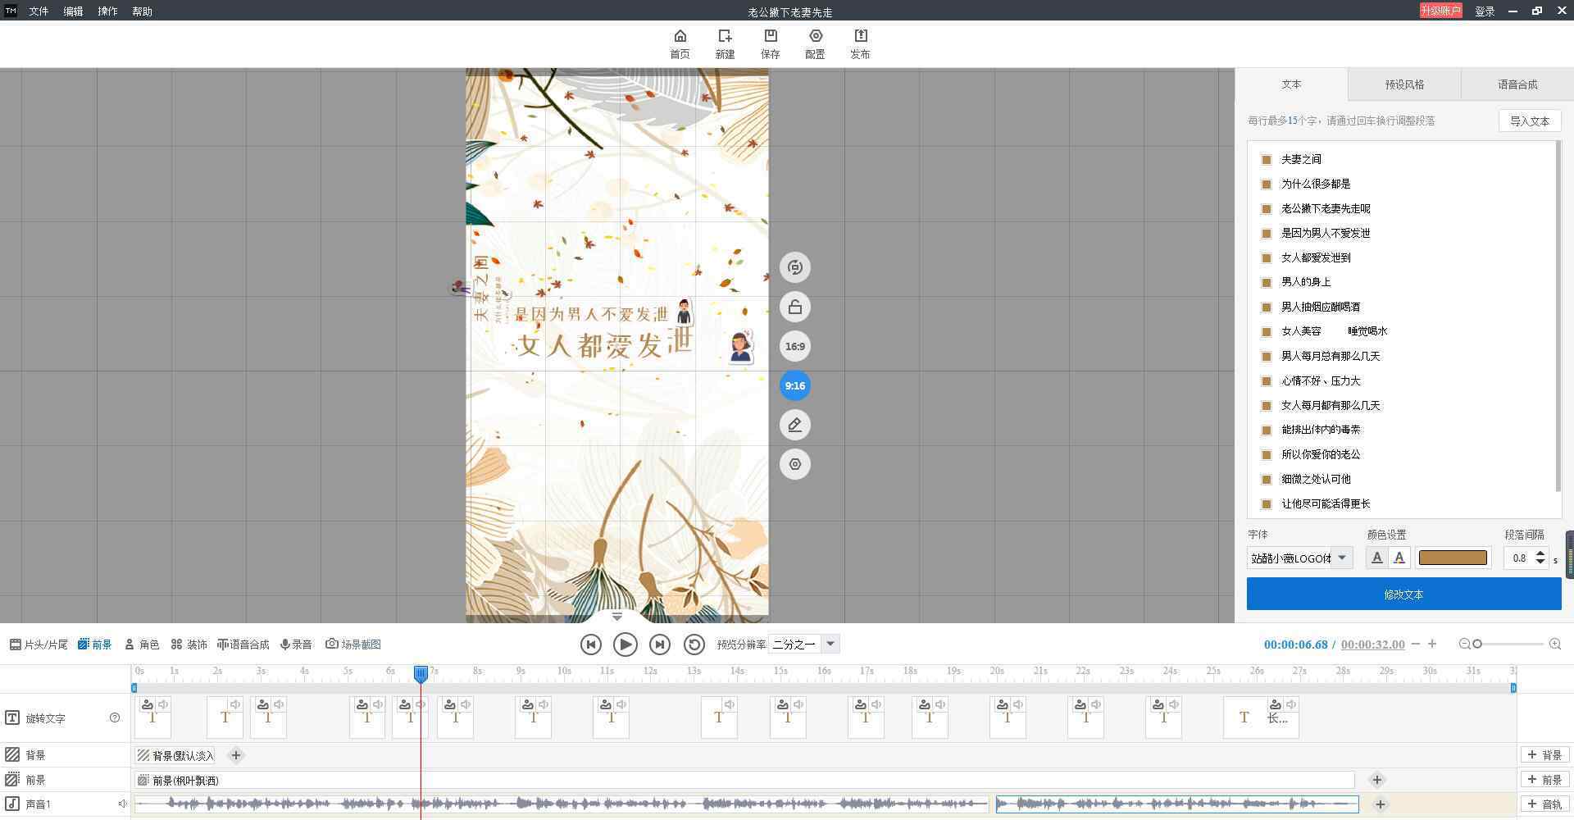The height and width of the screenshot is (820, 1574).
Task: Click color square beside 为什么很多都是
Action: [1267, 184]
